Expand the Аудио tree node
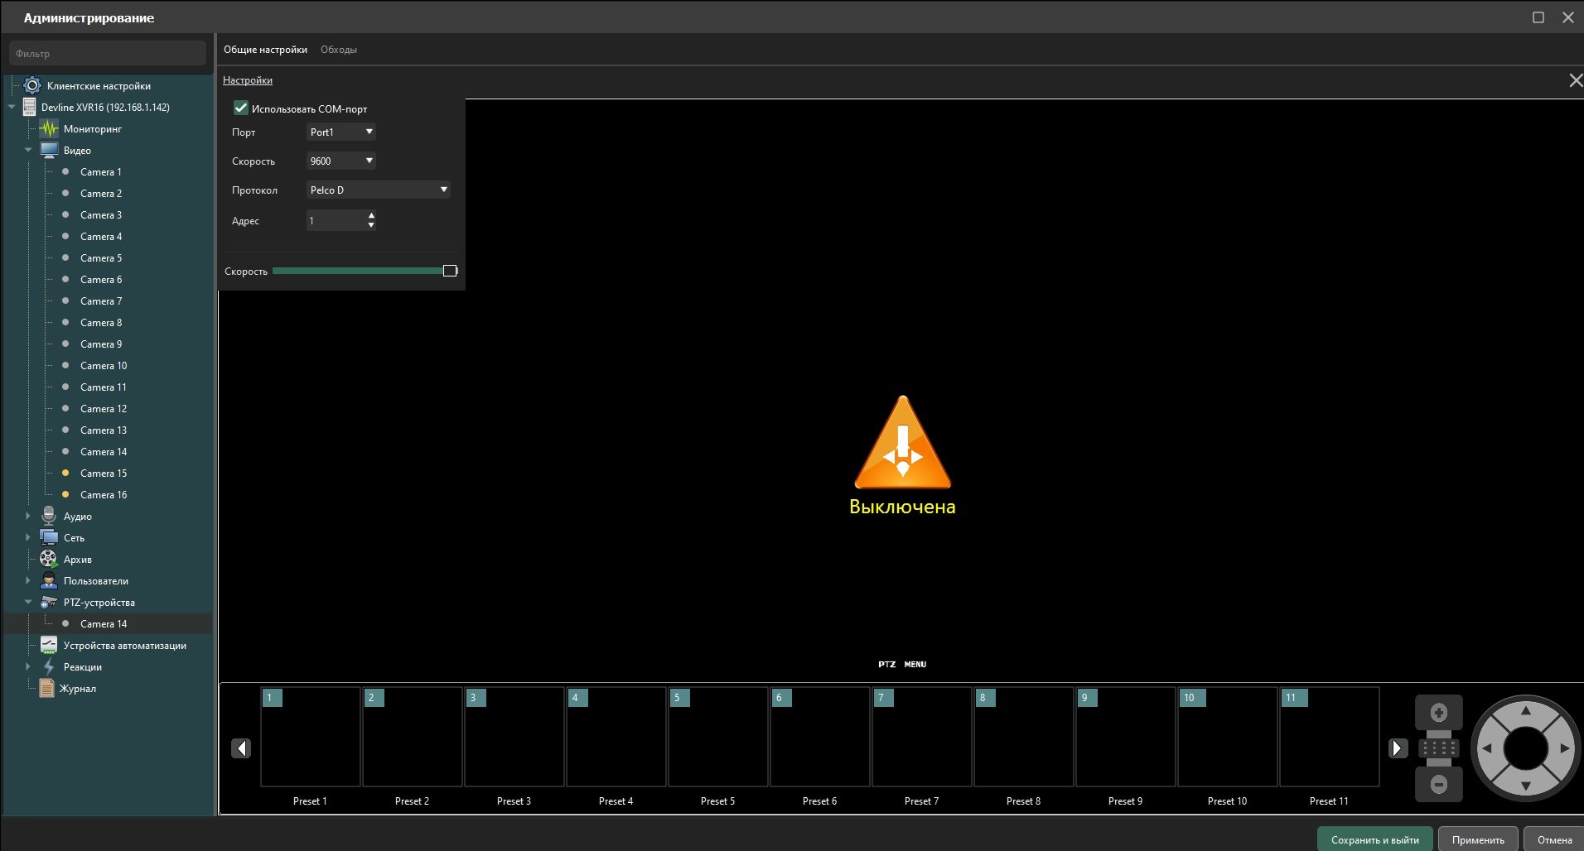Image resolution: width=1584 pixels, height=851 pixels. [28, 516]
